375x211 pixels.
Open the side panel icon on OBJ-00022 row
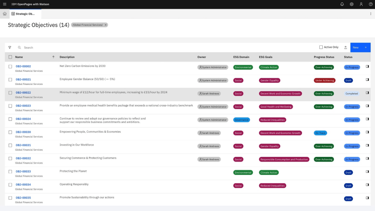coord(367,93)
